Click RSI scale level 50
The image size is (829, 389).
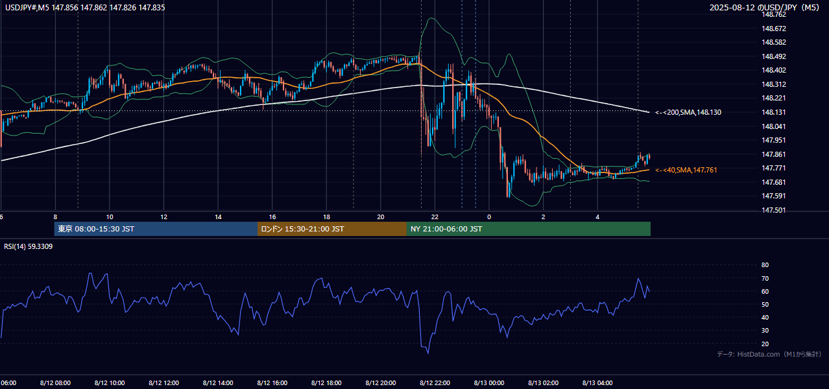point(765,304)
